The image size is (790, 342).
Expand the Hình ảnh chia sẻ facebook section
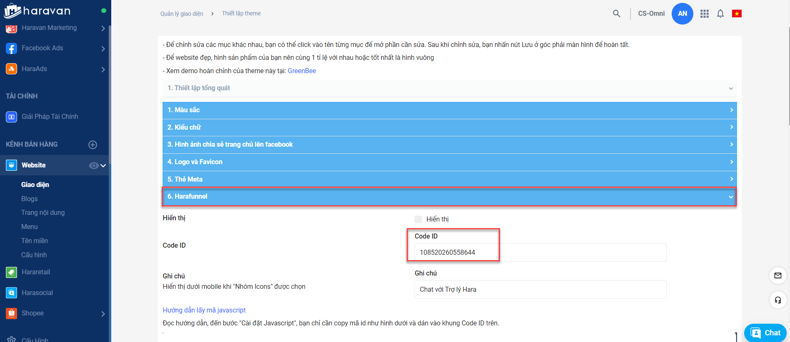tap(450, 145)
